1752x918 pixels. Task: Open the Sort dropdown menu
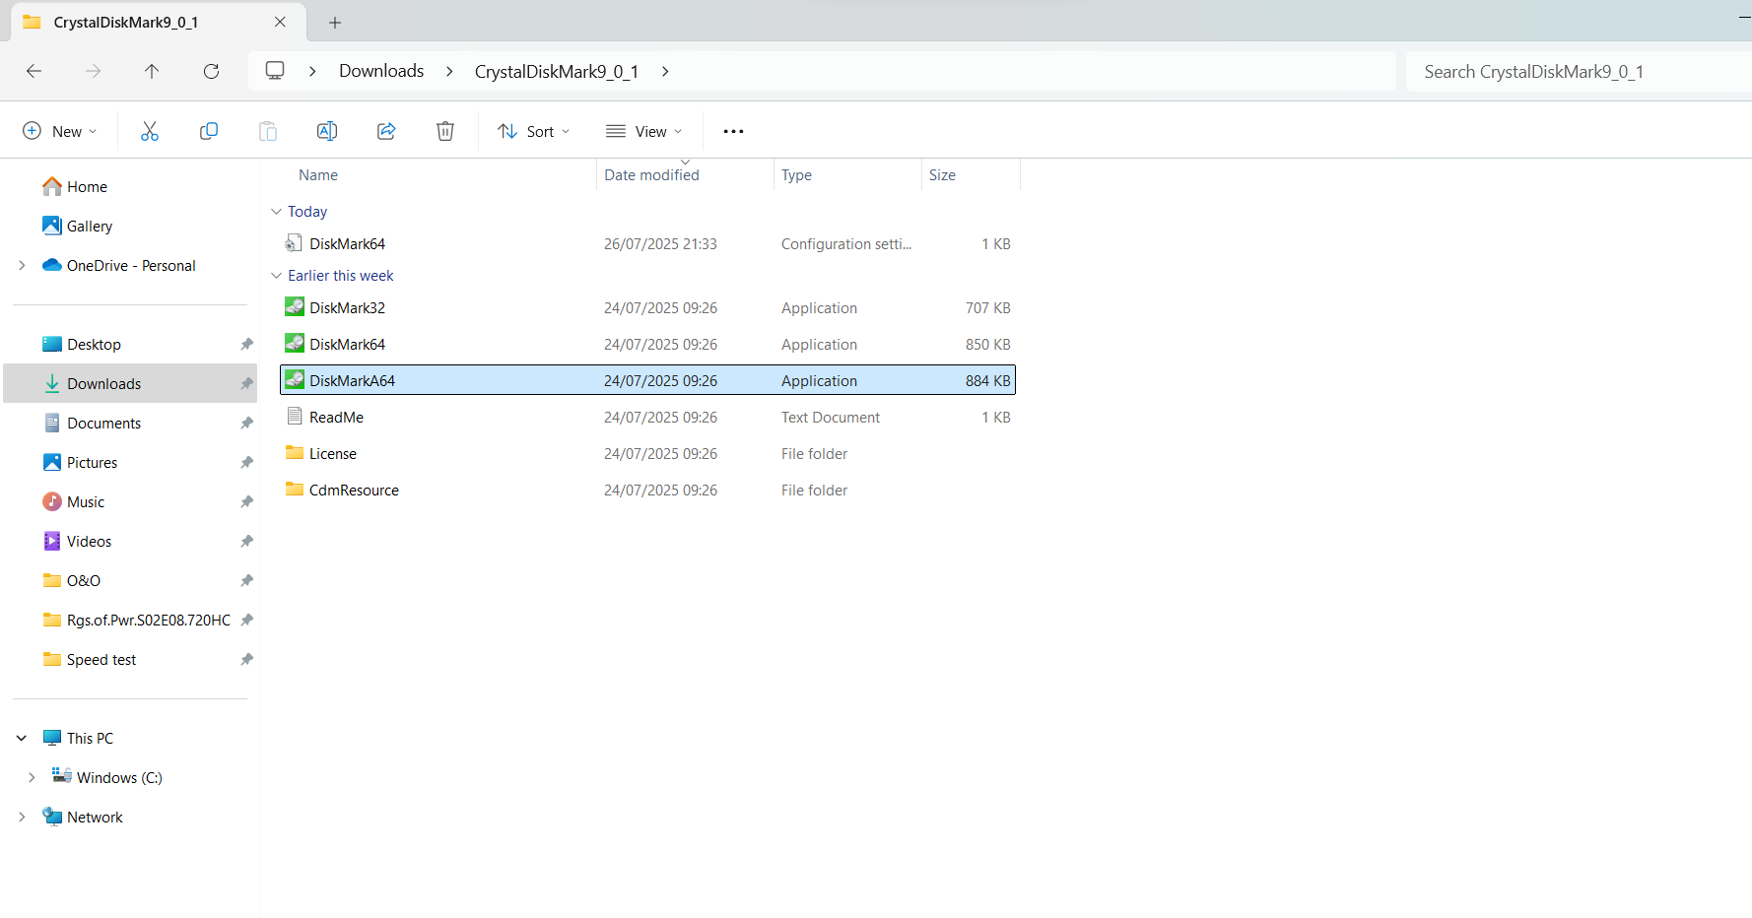533,130
